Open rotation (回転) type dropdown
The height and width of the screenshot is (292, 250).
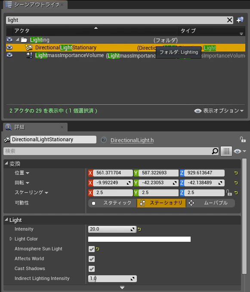pyautogui.click(x=28, y=183)
